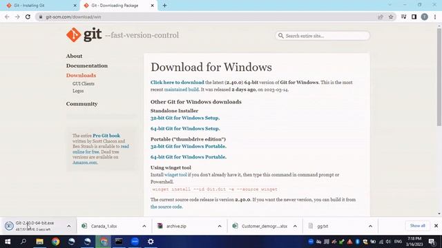Image resolution: width=442 pixels, height=248 pixels.
Task: Download 64-bit Git for Windows Setup
Action: [x=185, y=129]
